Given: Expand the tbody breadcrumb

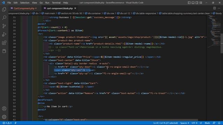Looking at the screenshot, I should click(x=218, y=13).
